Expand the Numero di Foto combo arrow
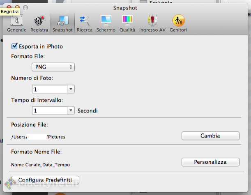 (x=71, y=89)
